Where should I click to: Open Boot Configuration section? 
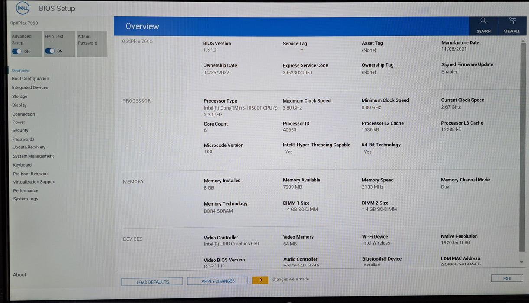pos(30,79)
